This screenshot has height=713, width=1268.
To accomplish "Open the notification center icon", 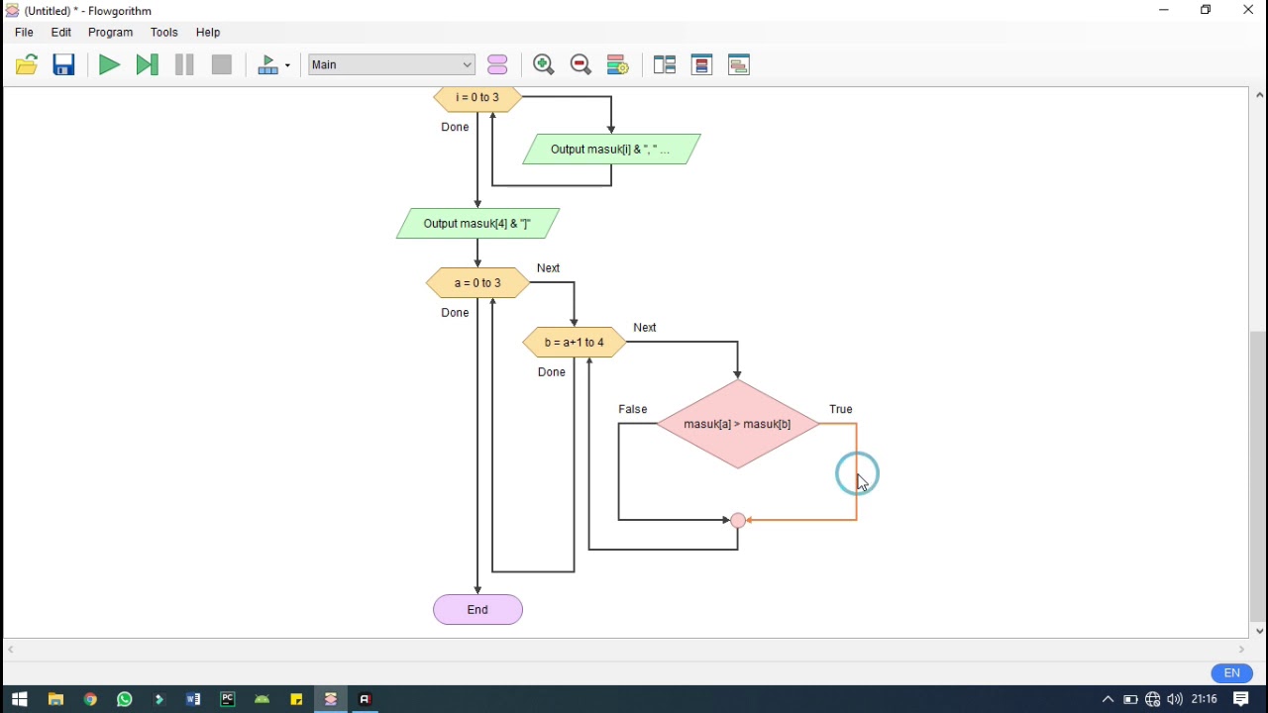I will point(1241,699).
